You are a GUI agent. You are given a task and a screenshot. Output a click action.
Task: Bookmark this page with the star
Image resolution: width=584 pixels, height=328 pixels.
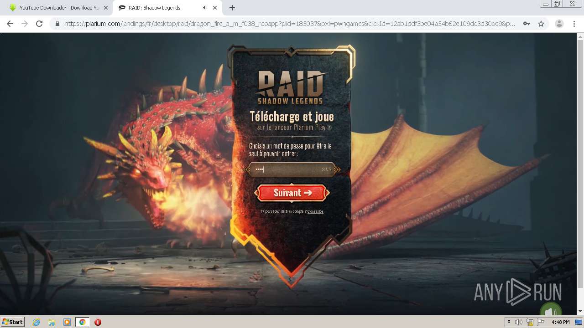[541, 24]
